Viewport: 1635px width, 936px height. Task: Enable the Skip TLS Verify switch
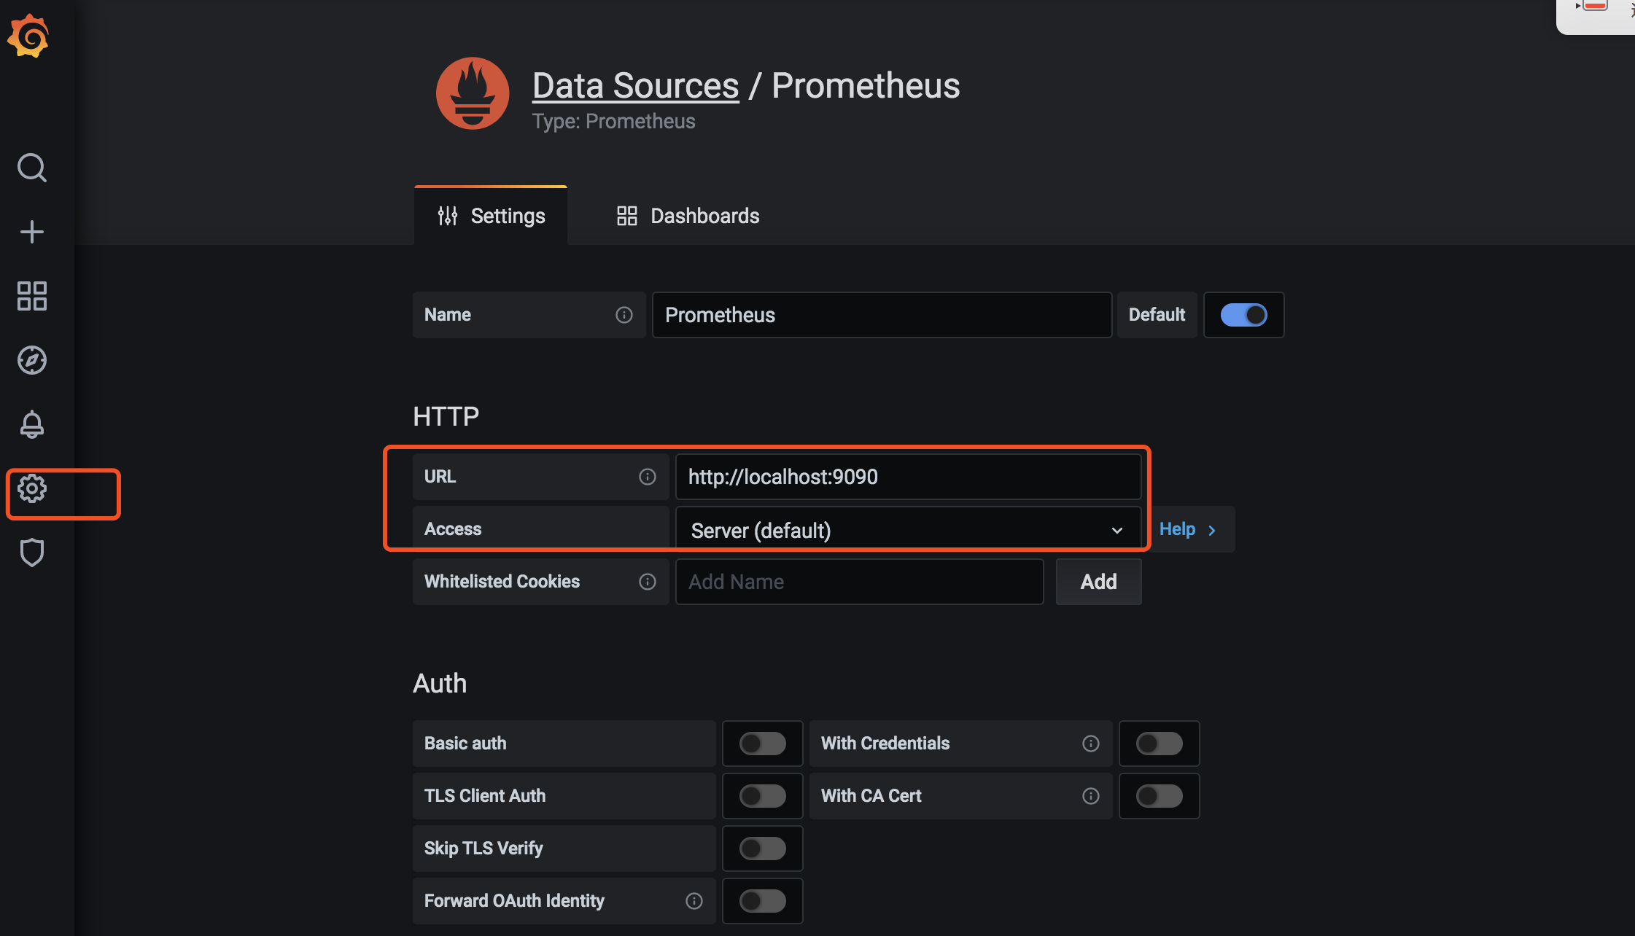click(763, 849)
